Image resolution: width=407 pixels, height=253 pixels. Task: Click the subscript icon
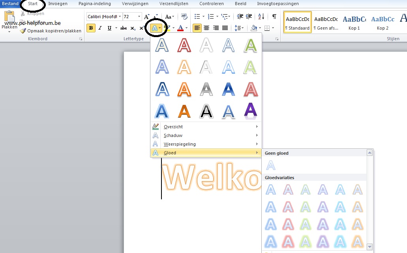(x=133, y=28)
